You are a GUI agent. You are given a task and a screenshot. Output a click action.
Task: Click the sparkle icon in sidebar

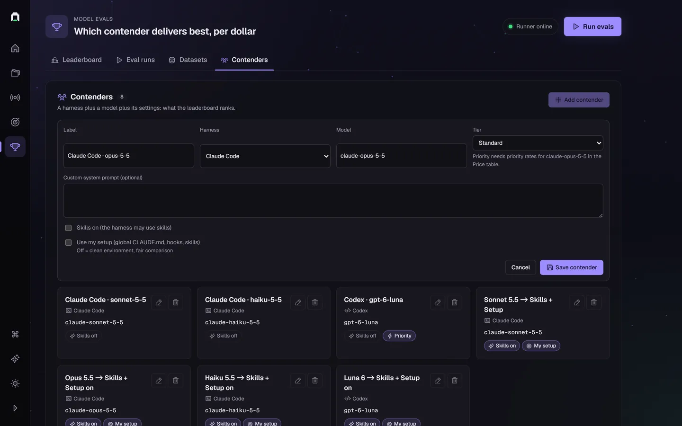point(15,359)
